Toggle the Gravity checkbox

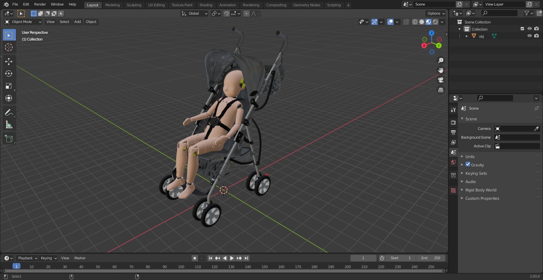(x=468, y=164)
